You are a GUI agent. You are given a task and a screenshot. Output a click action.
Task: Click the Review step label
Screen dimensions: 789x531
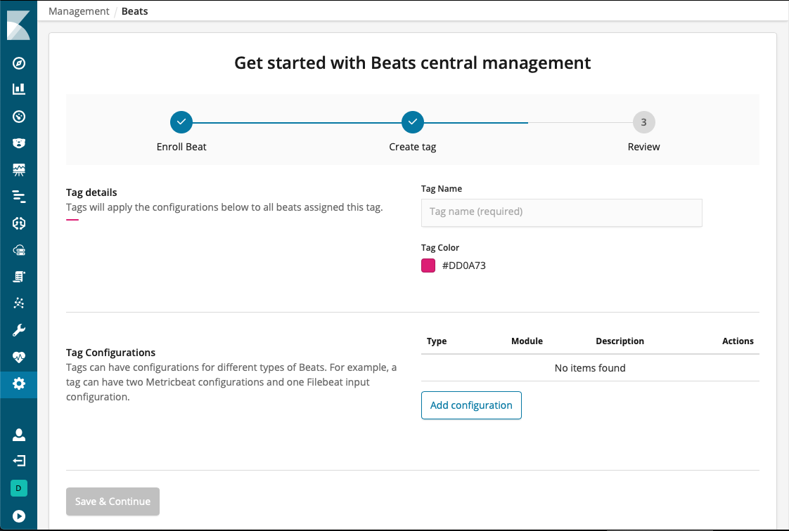pyautogui.click(x=643, y=147)
